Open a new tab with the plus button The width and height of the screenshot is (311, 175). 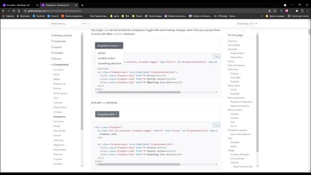(x=82, y=5)
